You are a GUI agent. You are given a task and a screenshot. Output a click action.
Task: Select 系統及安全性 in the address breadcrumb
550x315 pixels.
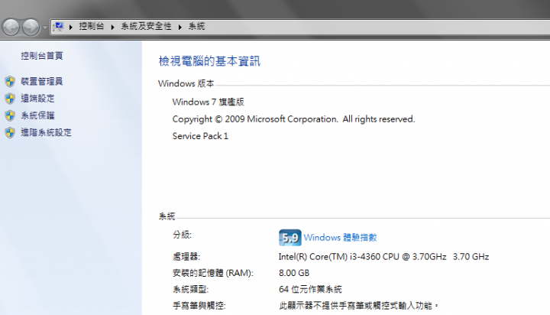pyautogui.click(x=146, y=26)
